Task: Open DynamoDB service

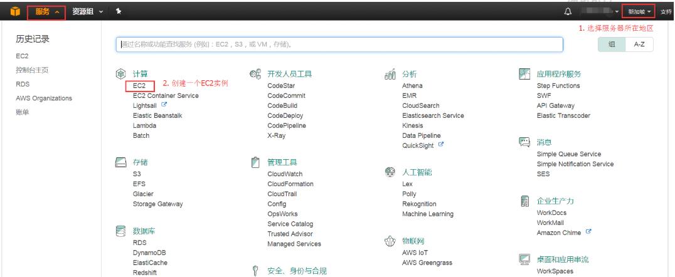Action: pos(149,253)
